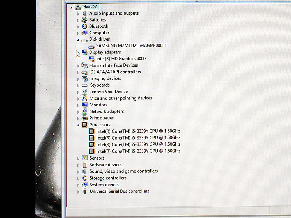Click the Audio inputs and outputs speaker icon
The width and height of the screenshot is (291, 218).
click(x=84, y=14)
